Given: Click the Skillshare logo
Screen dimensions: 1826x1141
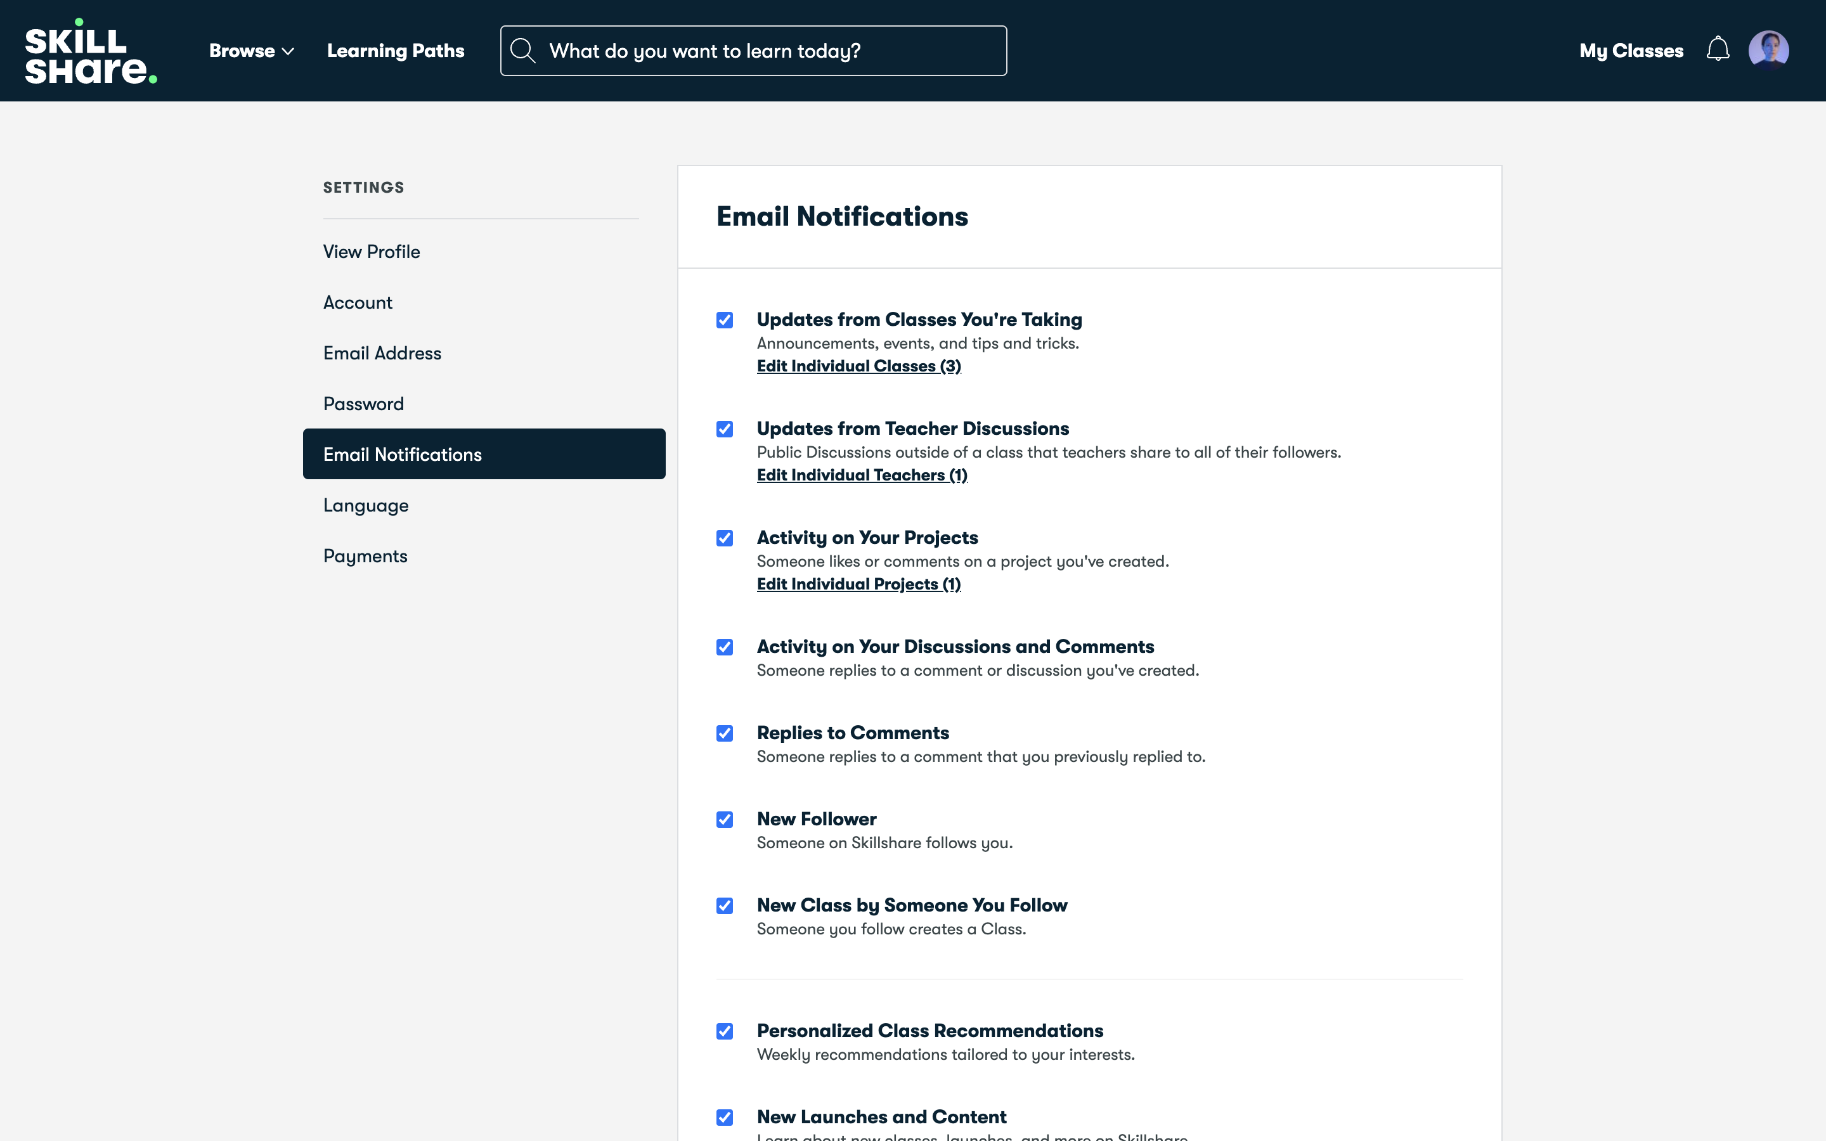Looking at the screenshot, I should (91, 51).
